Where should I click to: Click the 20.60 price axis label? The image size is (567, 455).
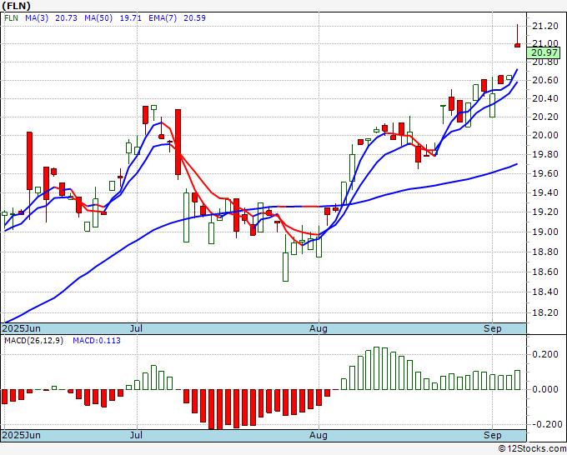tap(545, 80)
